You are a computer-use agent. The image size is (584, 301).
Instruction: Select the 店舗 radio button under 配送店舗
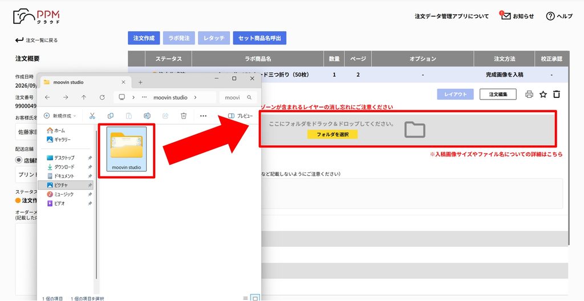pos(19,160)
